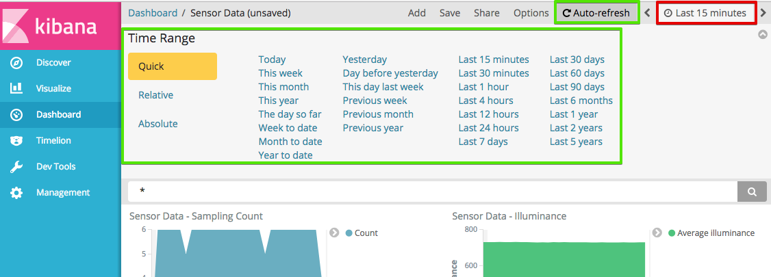The width and height of the screenshot is (771, 277).
Task: Switch to the Relative time tab
Action: point(156,95)
